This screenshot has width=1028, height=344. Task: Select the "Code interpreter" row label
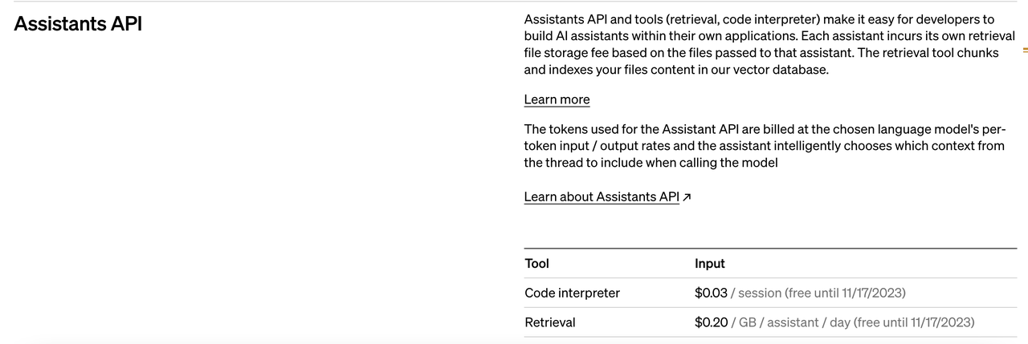[572, 293]
